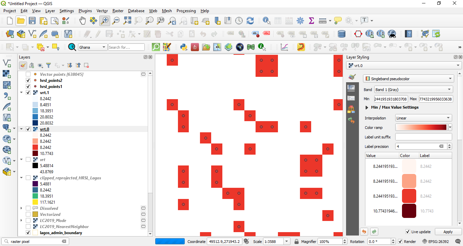Select the Identify Features tool
This screenshot has height=246, width=463.
click(x=267, y=21)
